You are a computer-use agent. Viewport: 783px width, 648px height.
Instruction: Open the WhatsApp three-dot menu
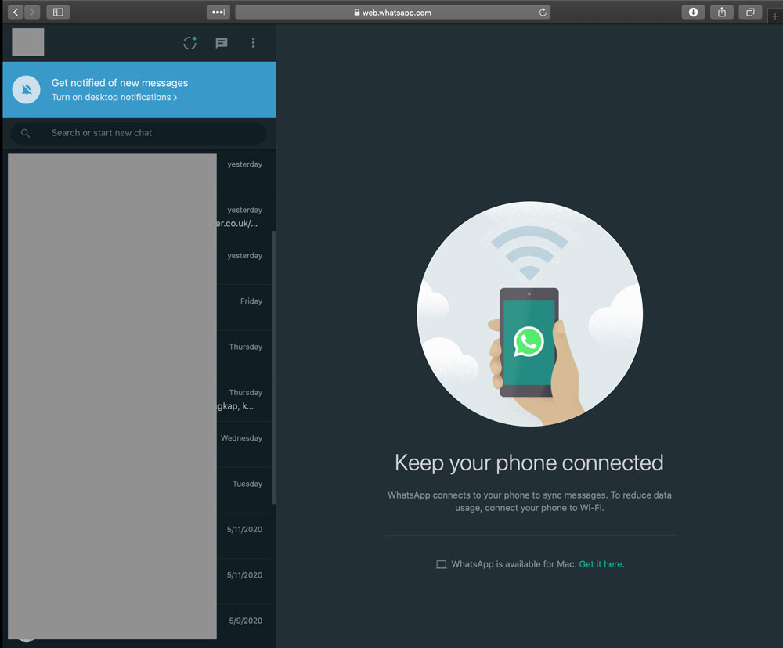(253, 43)
